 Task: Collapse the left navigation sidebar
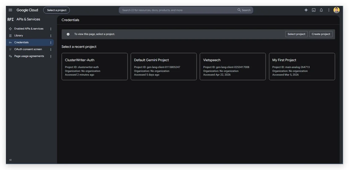(10, 160)
